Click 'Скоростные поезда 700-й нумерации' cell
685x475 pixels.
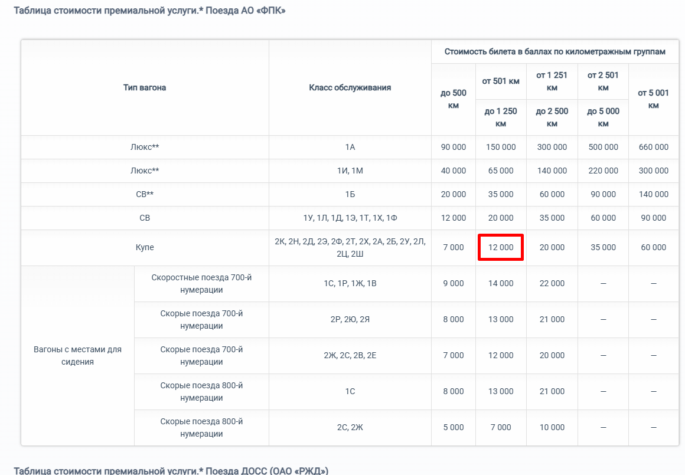(201, 283)
